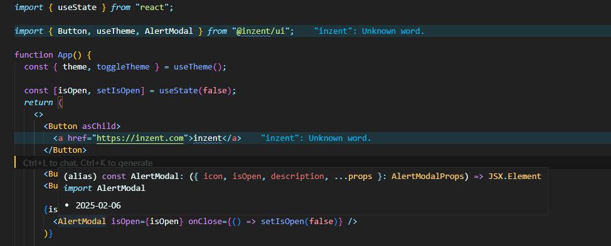Click the "href" attribute name
Viewport: 611px width, 246px height.
pos(77,138)
